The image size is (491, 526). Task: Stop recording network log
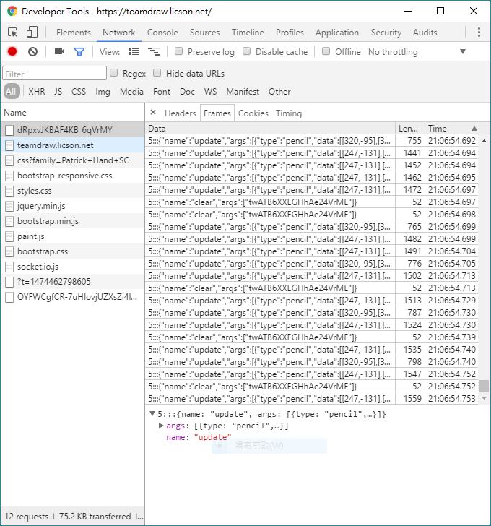pos(12,52)
